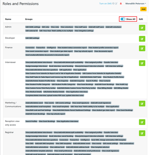This screenshot has height=155, width=149.
Task: Open the notifications bell icon
Action: pyautogui.click(x=121, y=4)
